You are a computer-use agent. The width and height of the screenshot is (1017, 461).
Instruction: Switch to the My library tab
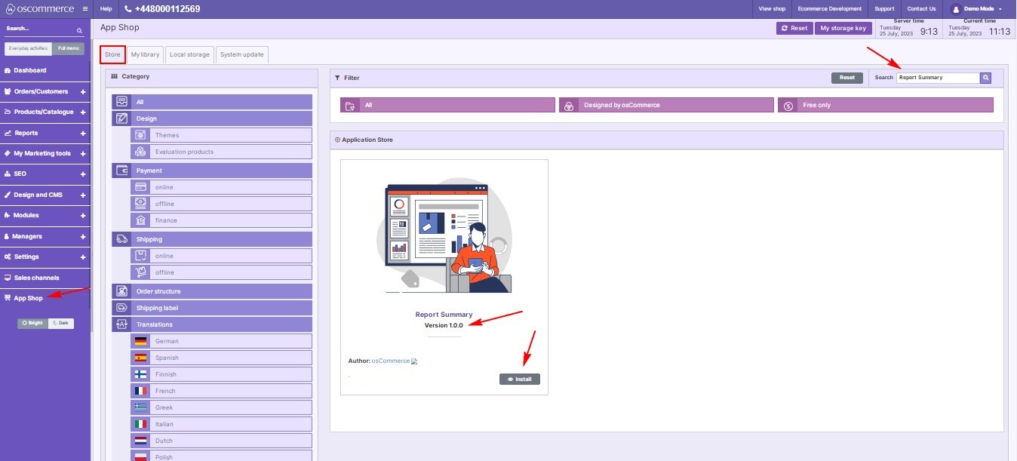click(x=145, y=55)
